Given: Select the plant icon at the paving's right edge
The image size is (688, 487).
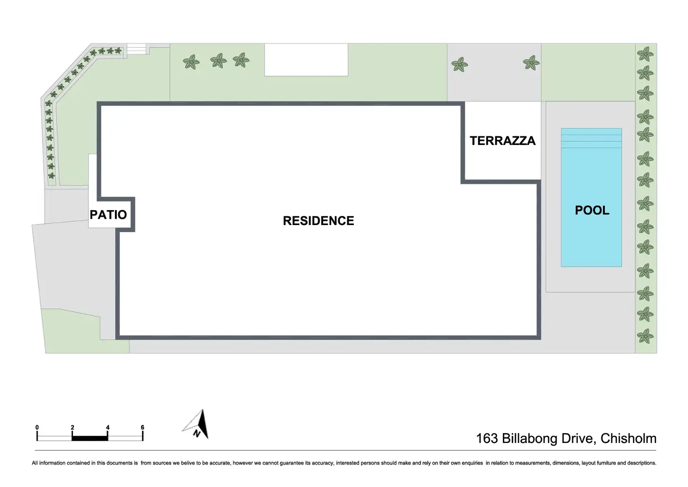Looking at the screenshot, I should pyautogui.click(x=531, y=62).
